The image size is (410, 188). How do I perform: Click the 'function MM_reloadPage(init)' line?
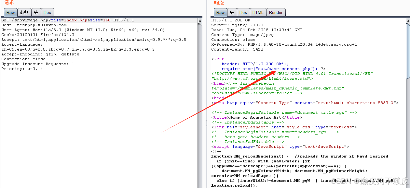300,156
